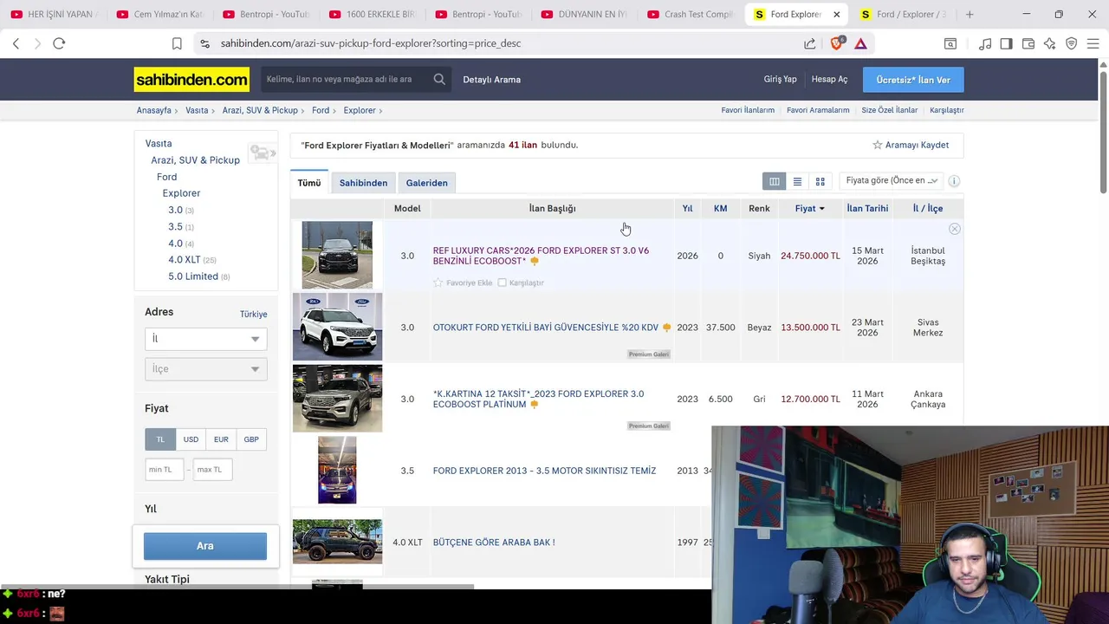
Task: Click the share page icon
Action: tap(809, 43)
